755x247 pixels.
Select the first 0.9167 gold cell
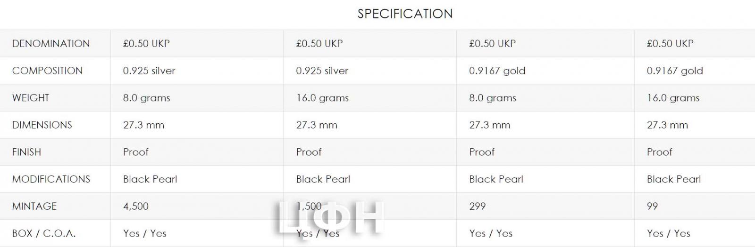[497, 71]
